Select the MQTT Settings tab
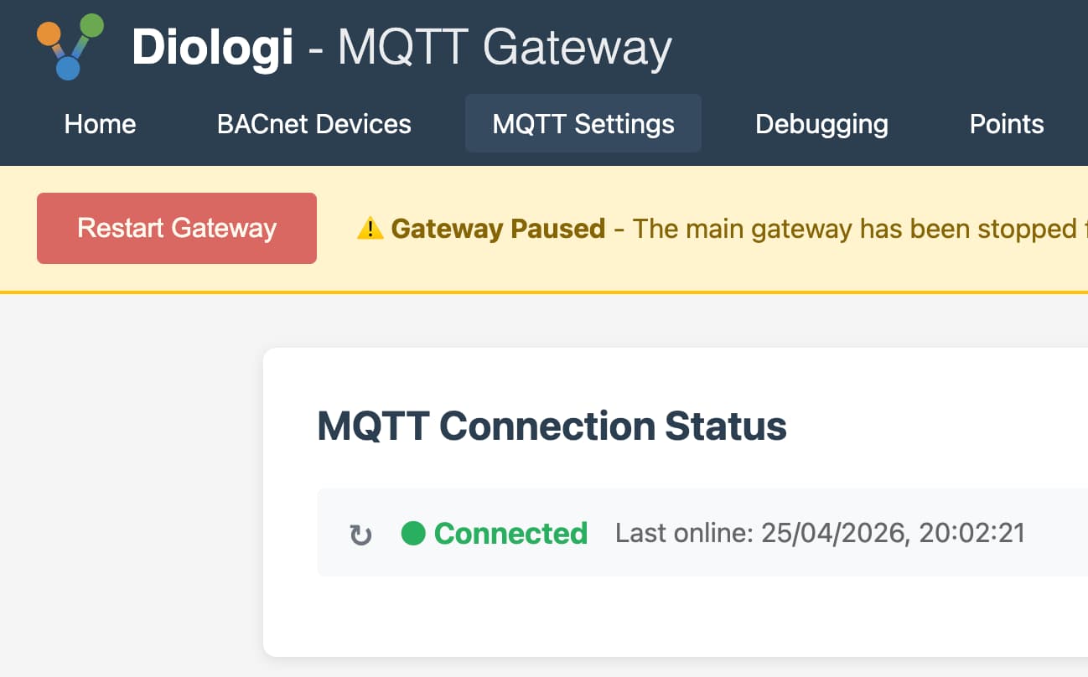The width and height of the screenshot is (1088, 677). pos(583,123)
